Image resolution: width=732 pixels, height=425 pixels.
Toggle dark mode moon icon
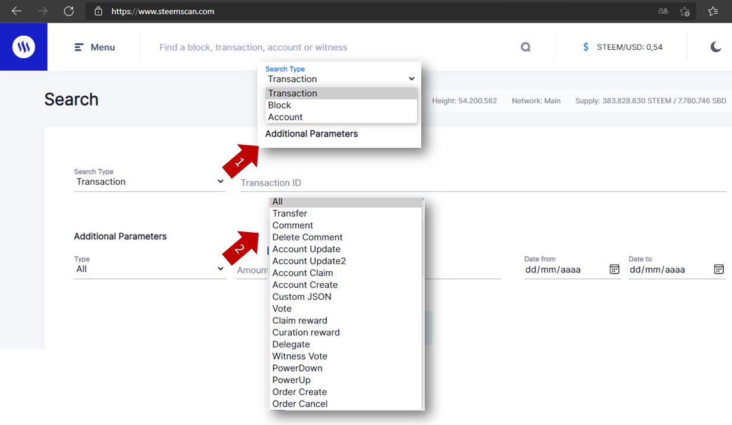[716, 47]
